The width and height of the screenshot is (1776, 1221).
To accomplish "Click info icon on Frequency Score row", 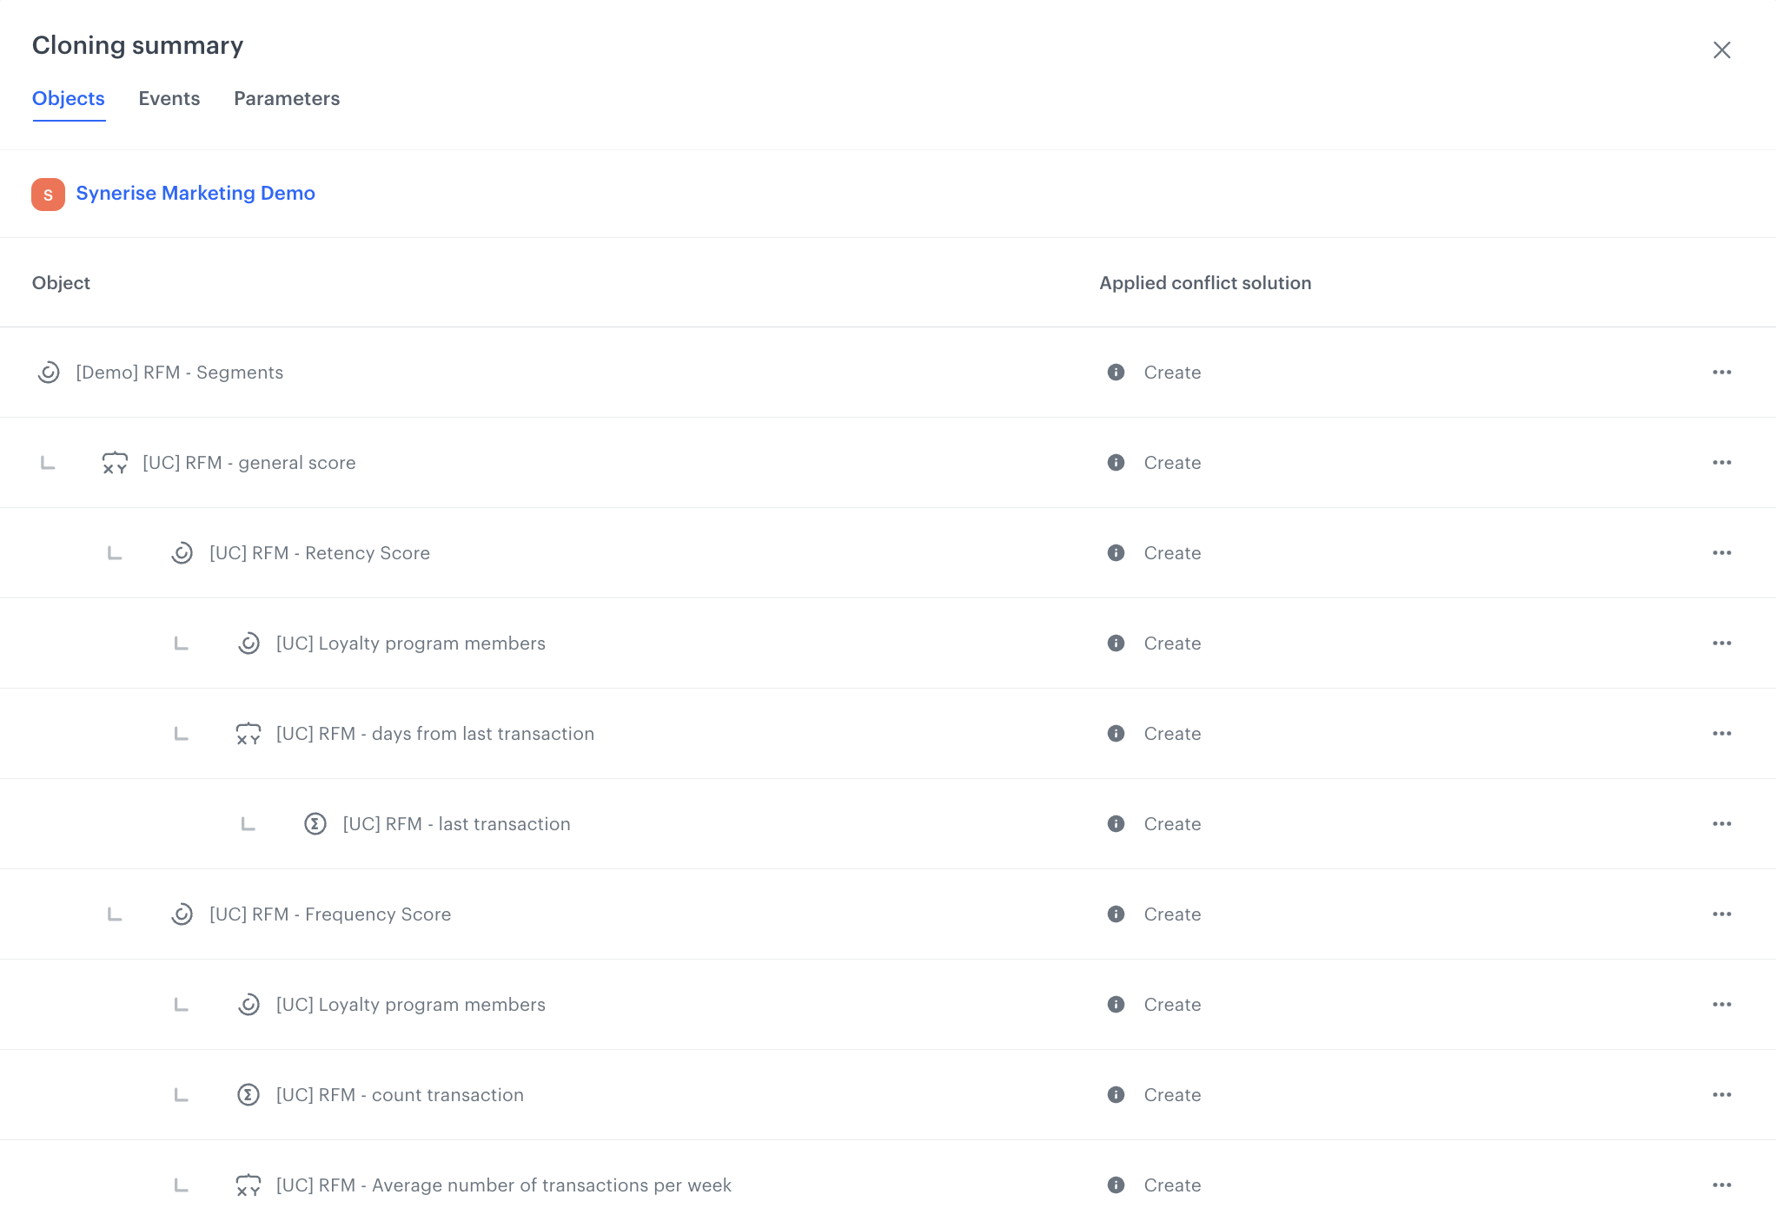I will (1117, 914).
